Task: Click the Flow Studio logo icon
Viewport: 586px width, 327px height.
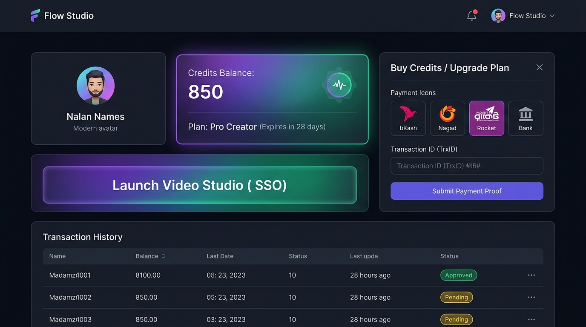Action: (35, 16)
